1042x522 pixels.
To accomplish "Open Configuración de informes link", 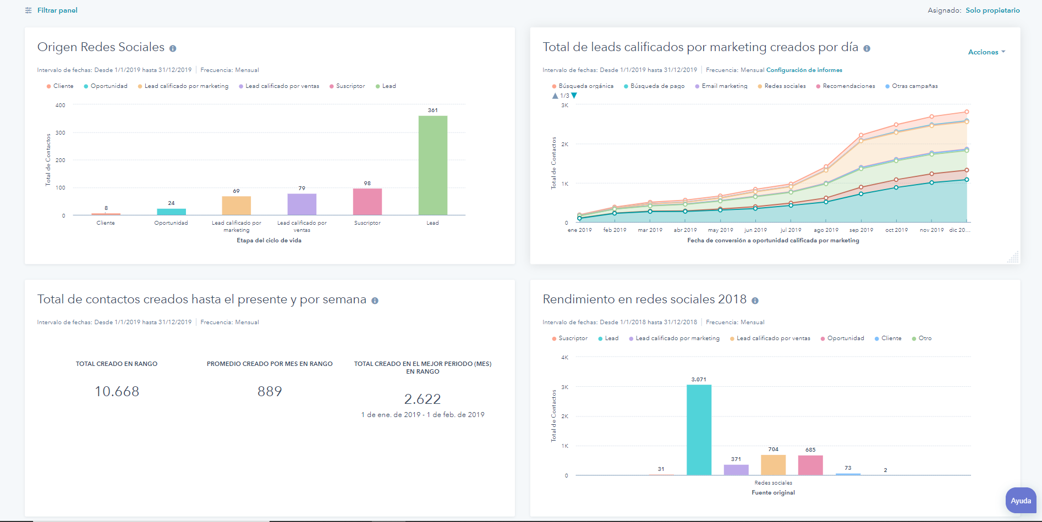I will coord(804,70).
